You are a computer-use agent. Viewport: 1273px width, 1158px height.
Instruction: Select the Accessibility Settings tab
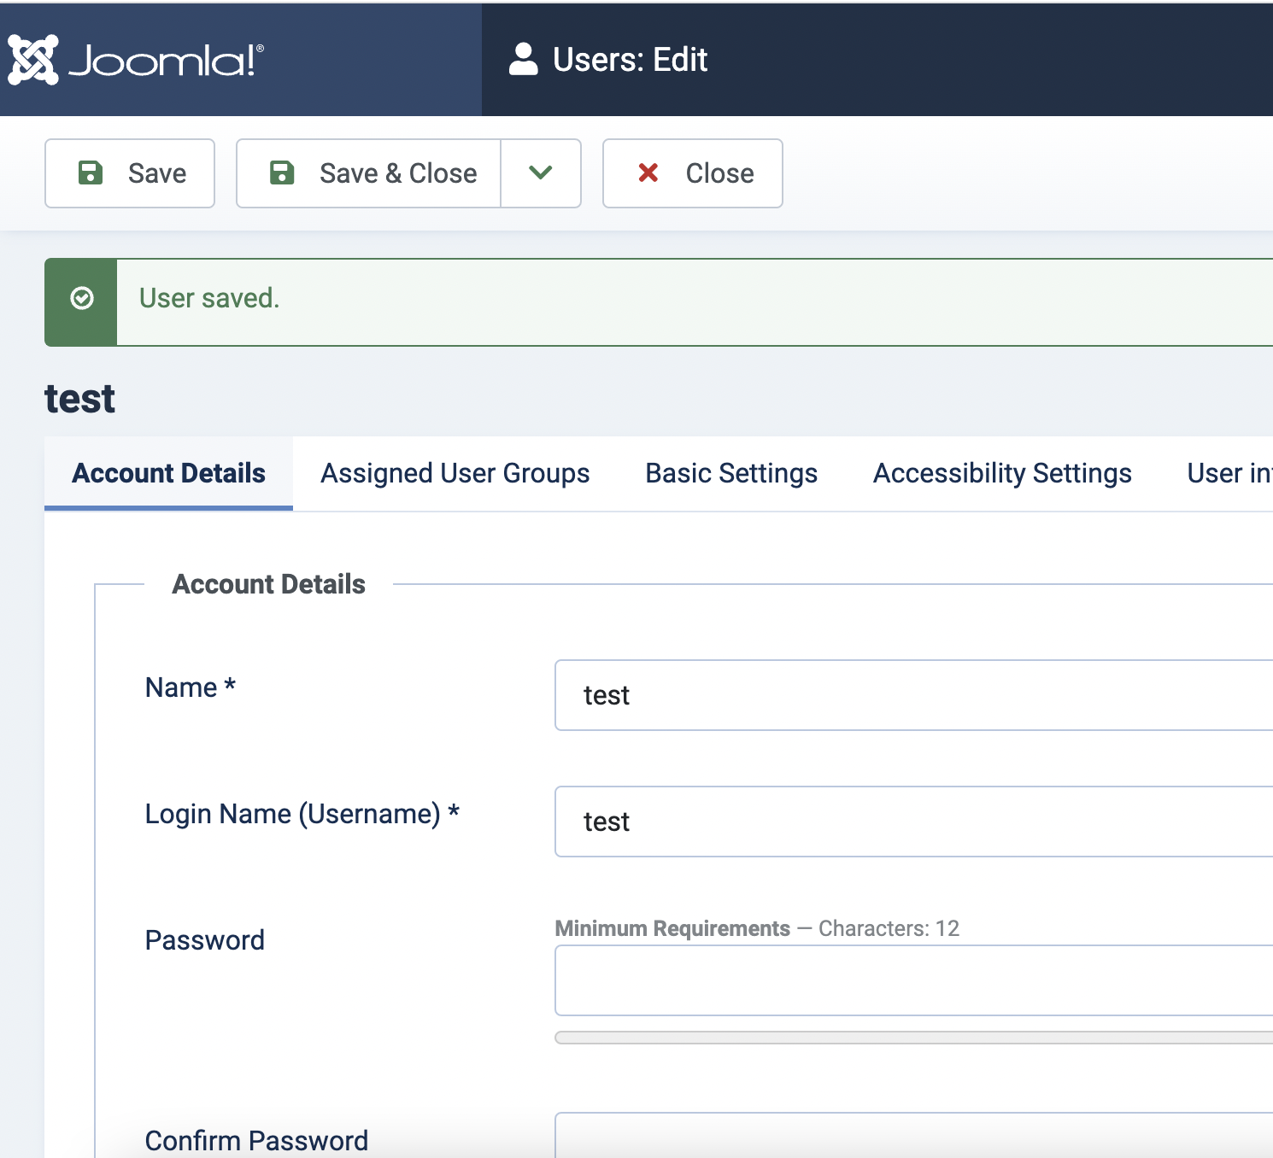tap(1001, 473)
